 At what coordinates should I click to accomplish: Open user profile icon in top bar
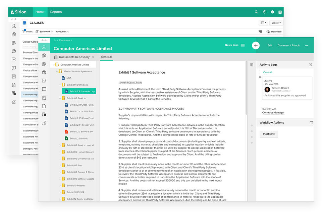280,12
